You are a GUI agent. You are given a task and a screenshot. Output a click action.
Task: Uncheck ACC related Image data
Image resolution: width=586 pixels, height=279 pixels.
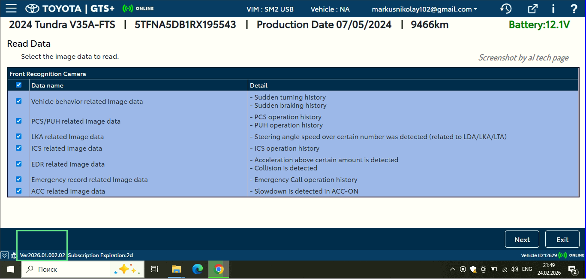click(x=18, y=191)
